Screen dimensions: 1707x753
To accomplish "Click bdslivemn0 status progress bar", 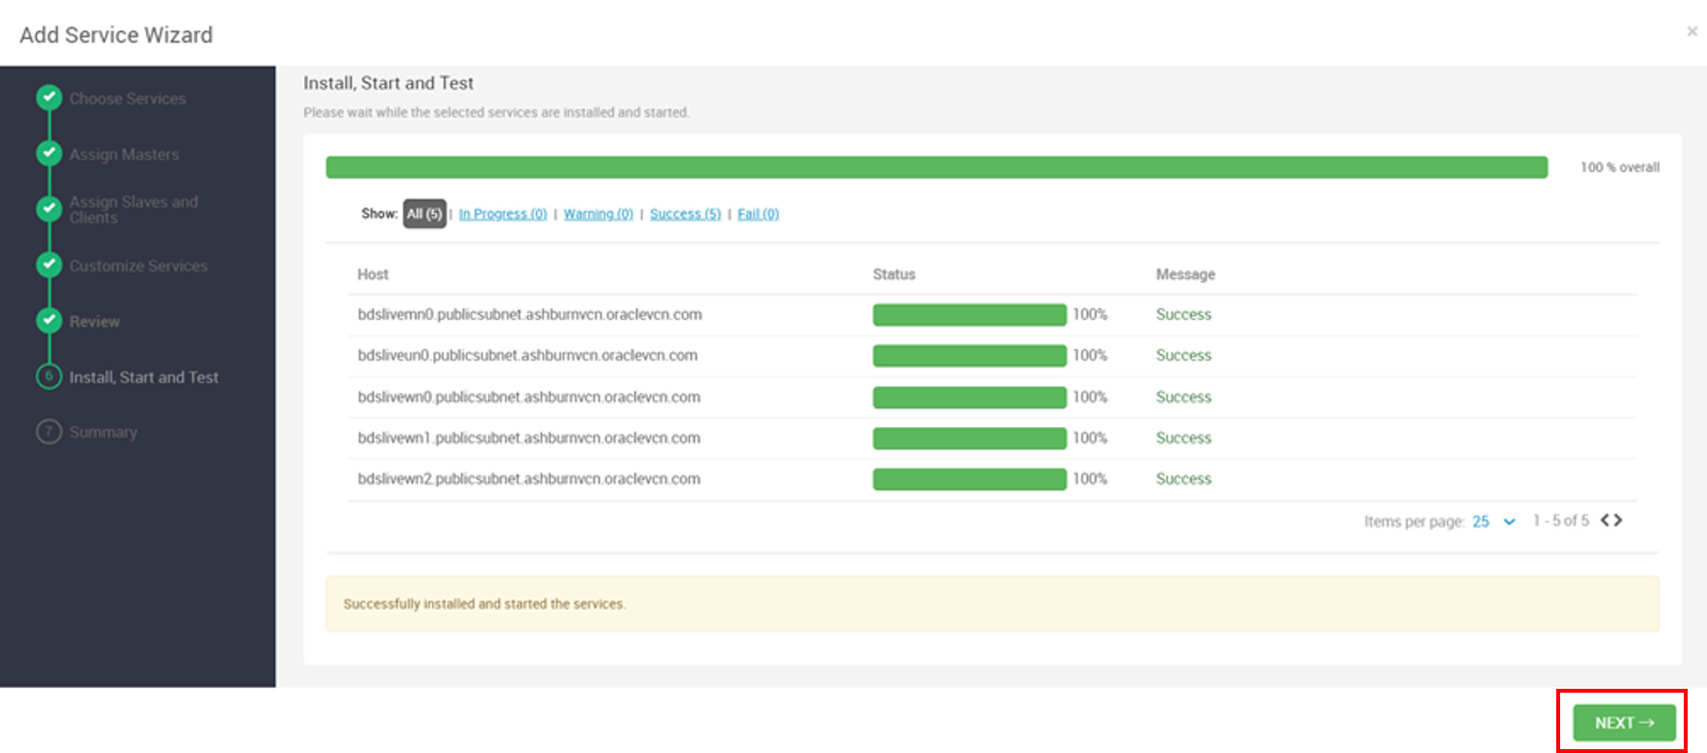I will pyautogui.click(x=969, y=315).
